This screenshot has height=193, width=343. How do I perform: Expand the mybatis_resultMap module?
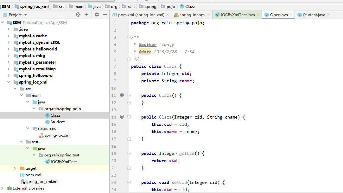(9, 69)
